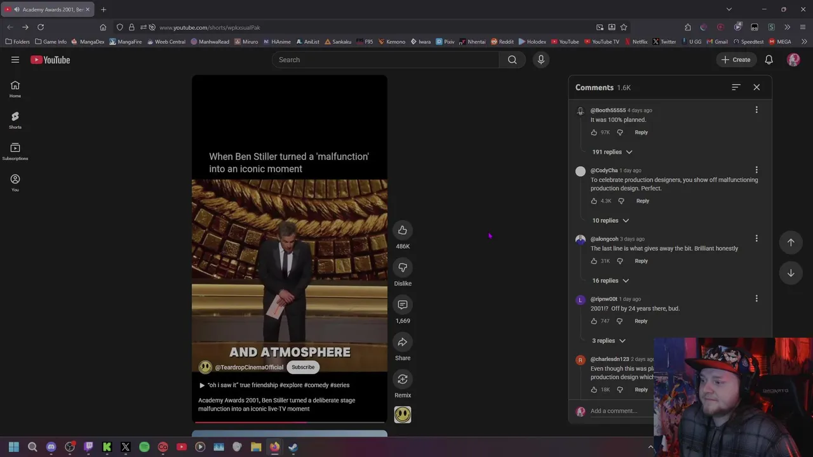Dislike CodyCha's comment

pos(621,201)
